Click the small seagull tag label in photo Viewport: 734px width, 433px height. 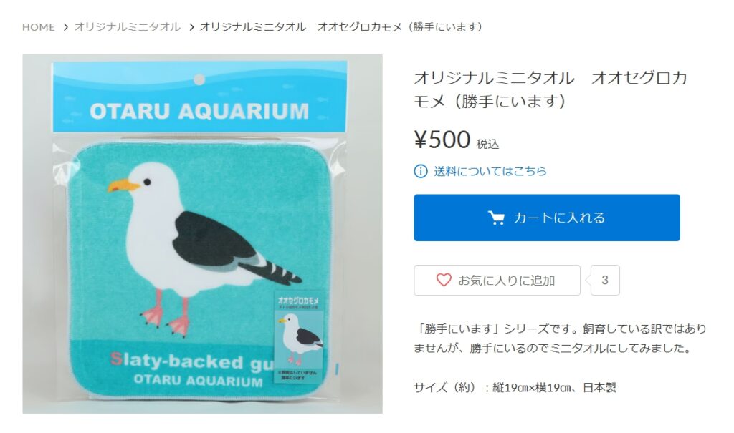pos(297,336)
